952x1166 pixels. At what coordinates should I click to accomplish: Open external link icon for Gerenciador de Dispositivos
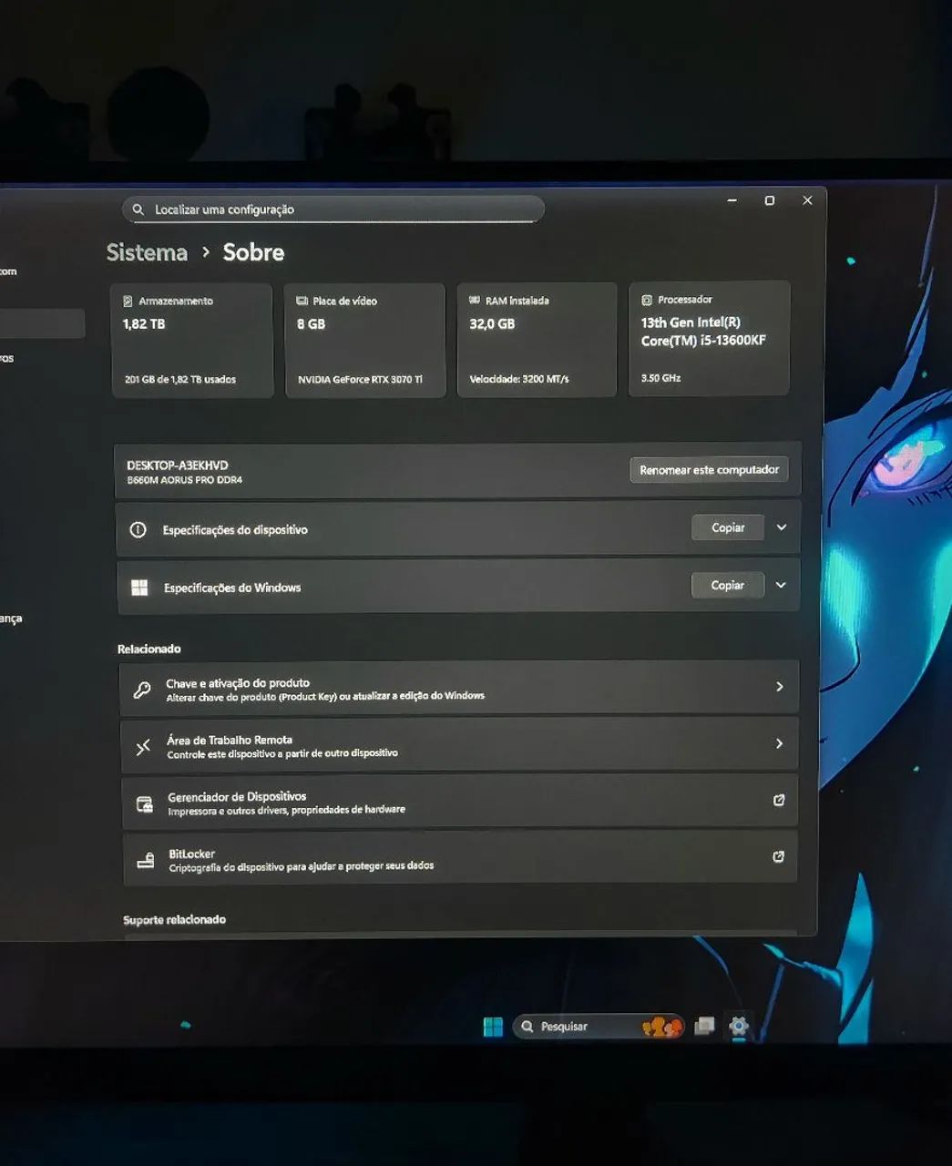click(779, 800)
